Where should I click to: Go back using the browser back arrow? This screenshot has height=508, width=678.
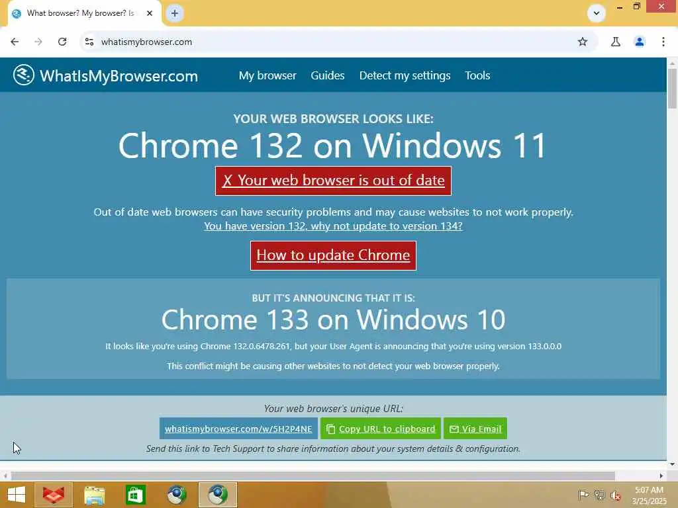(x=15, y=42)
